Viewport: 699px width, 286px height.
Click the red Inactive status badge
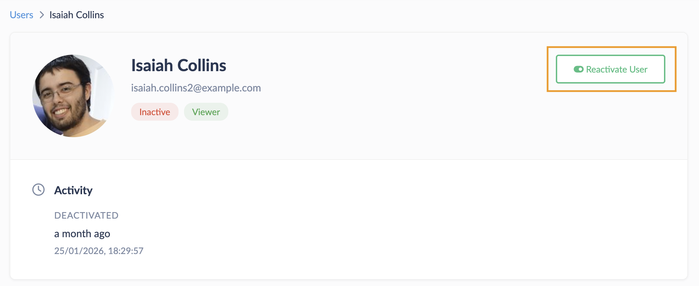tap(154, 112)
